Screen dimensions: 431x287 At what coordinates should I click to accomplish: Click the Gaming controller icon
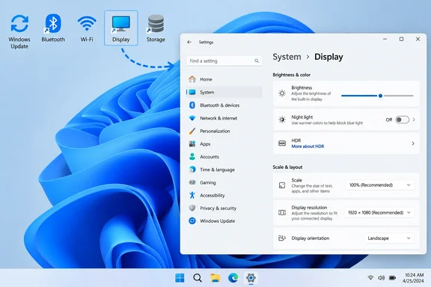click(x=192, y=182)
